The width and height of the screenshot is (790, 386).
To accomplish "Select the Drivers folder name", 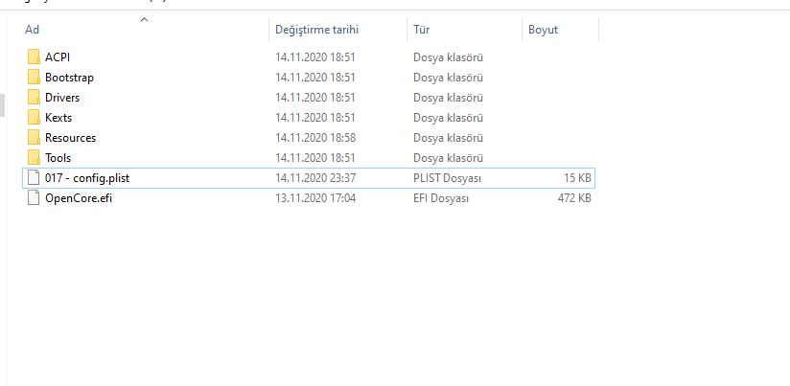I will (62, 98).
